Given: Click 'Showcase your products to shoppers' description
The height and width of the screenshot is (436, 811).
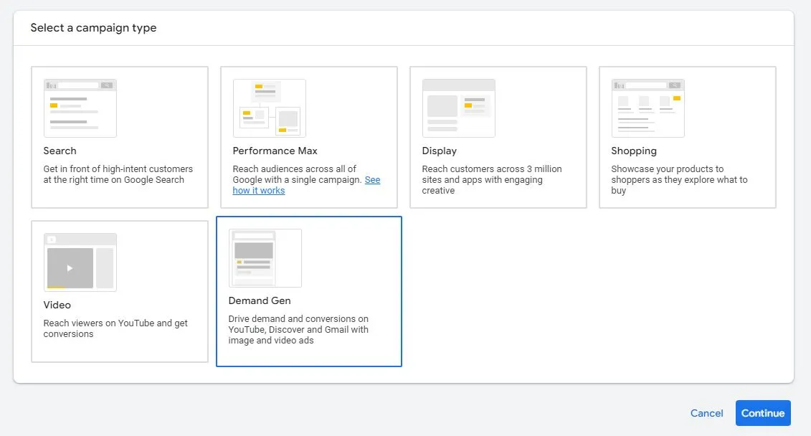Looking at the screenshot, I should click(x=679, y=179).
